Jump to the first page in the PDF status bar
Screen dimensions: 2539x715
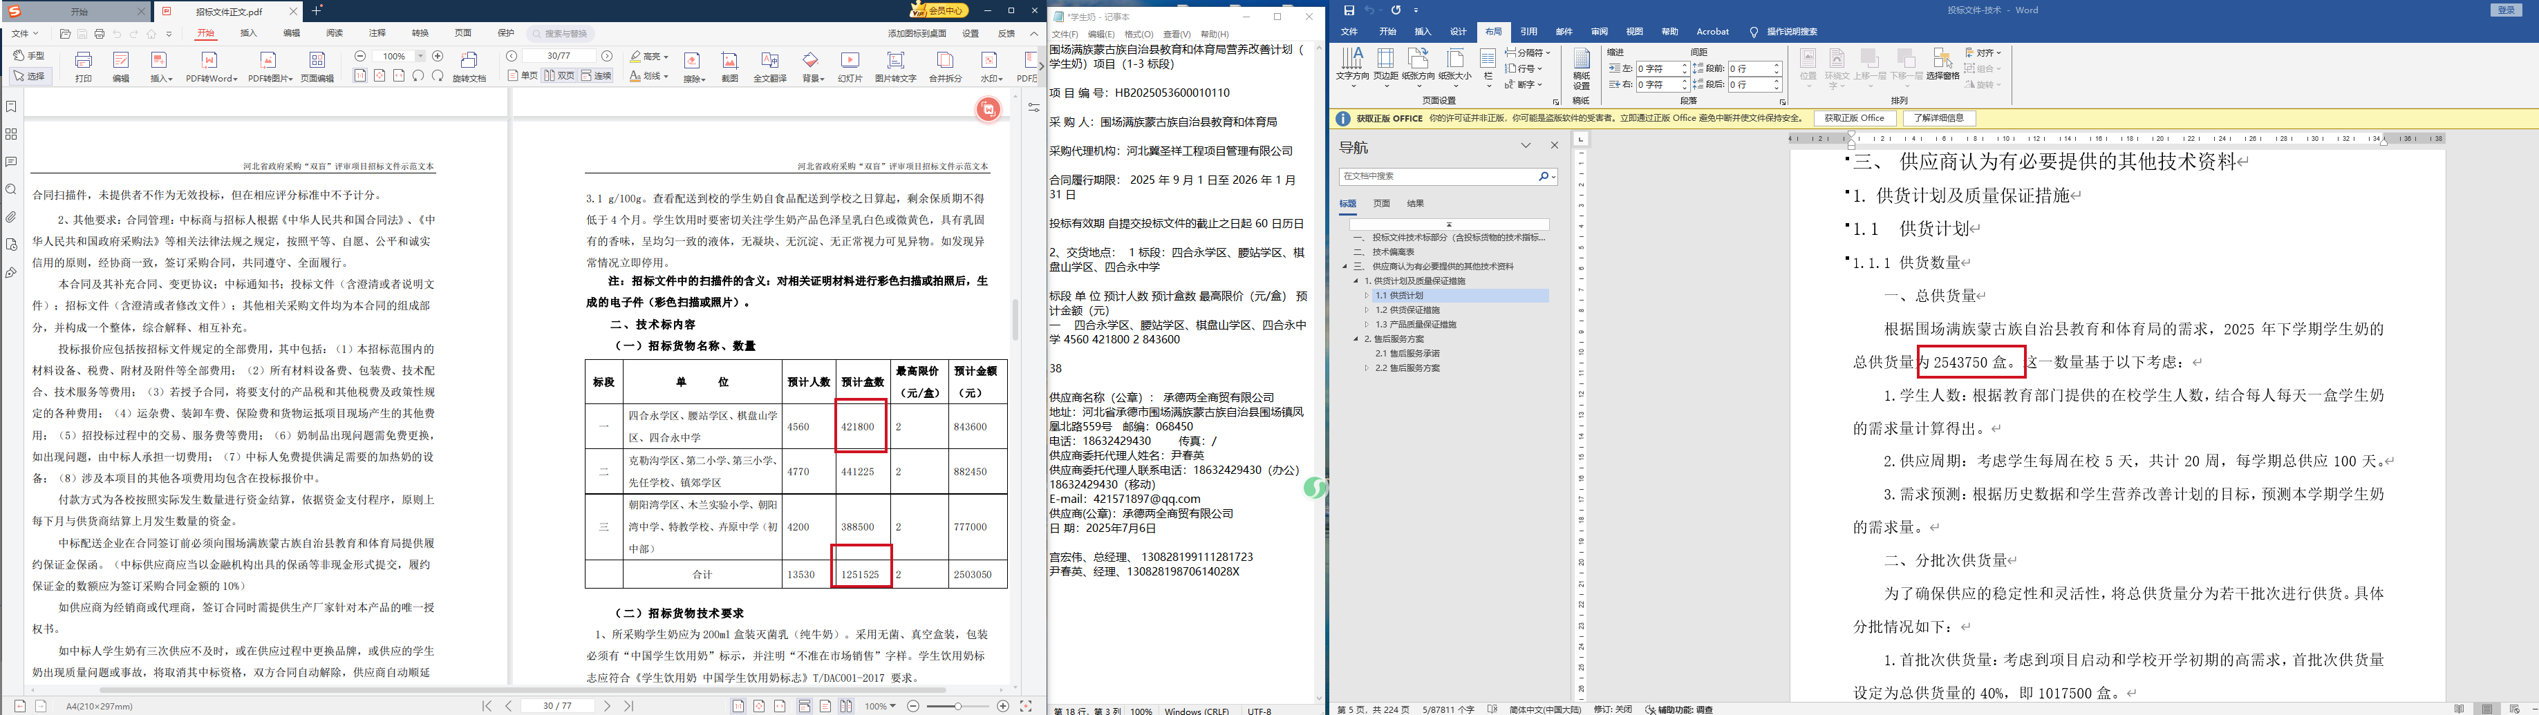pos(487,706)
